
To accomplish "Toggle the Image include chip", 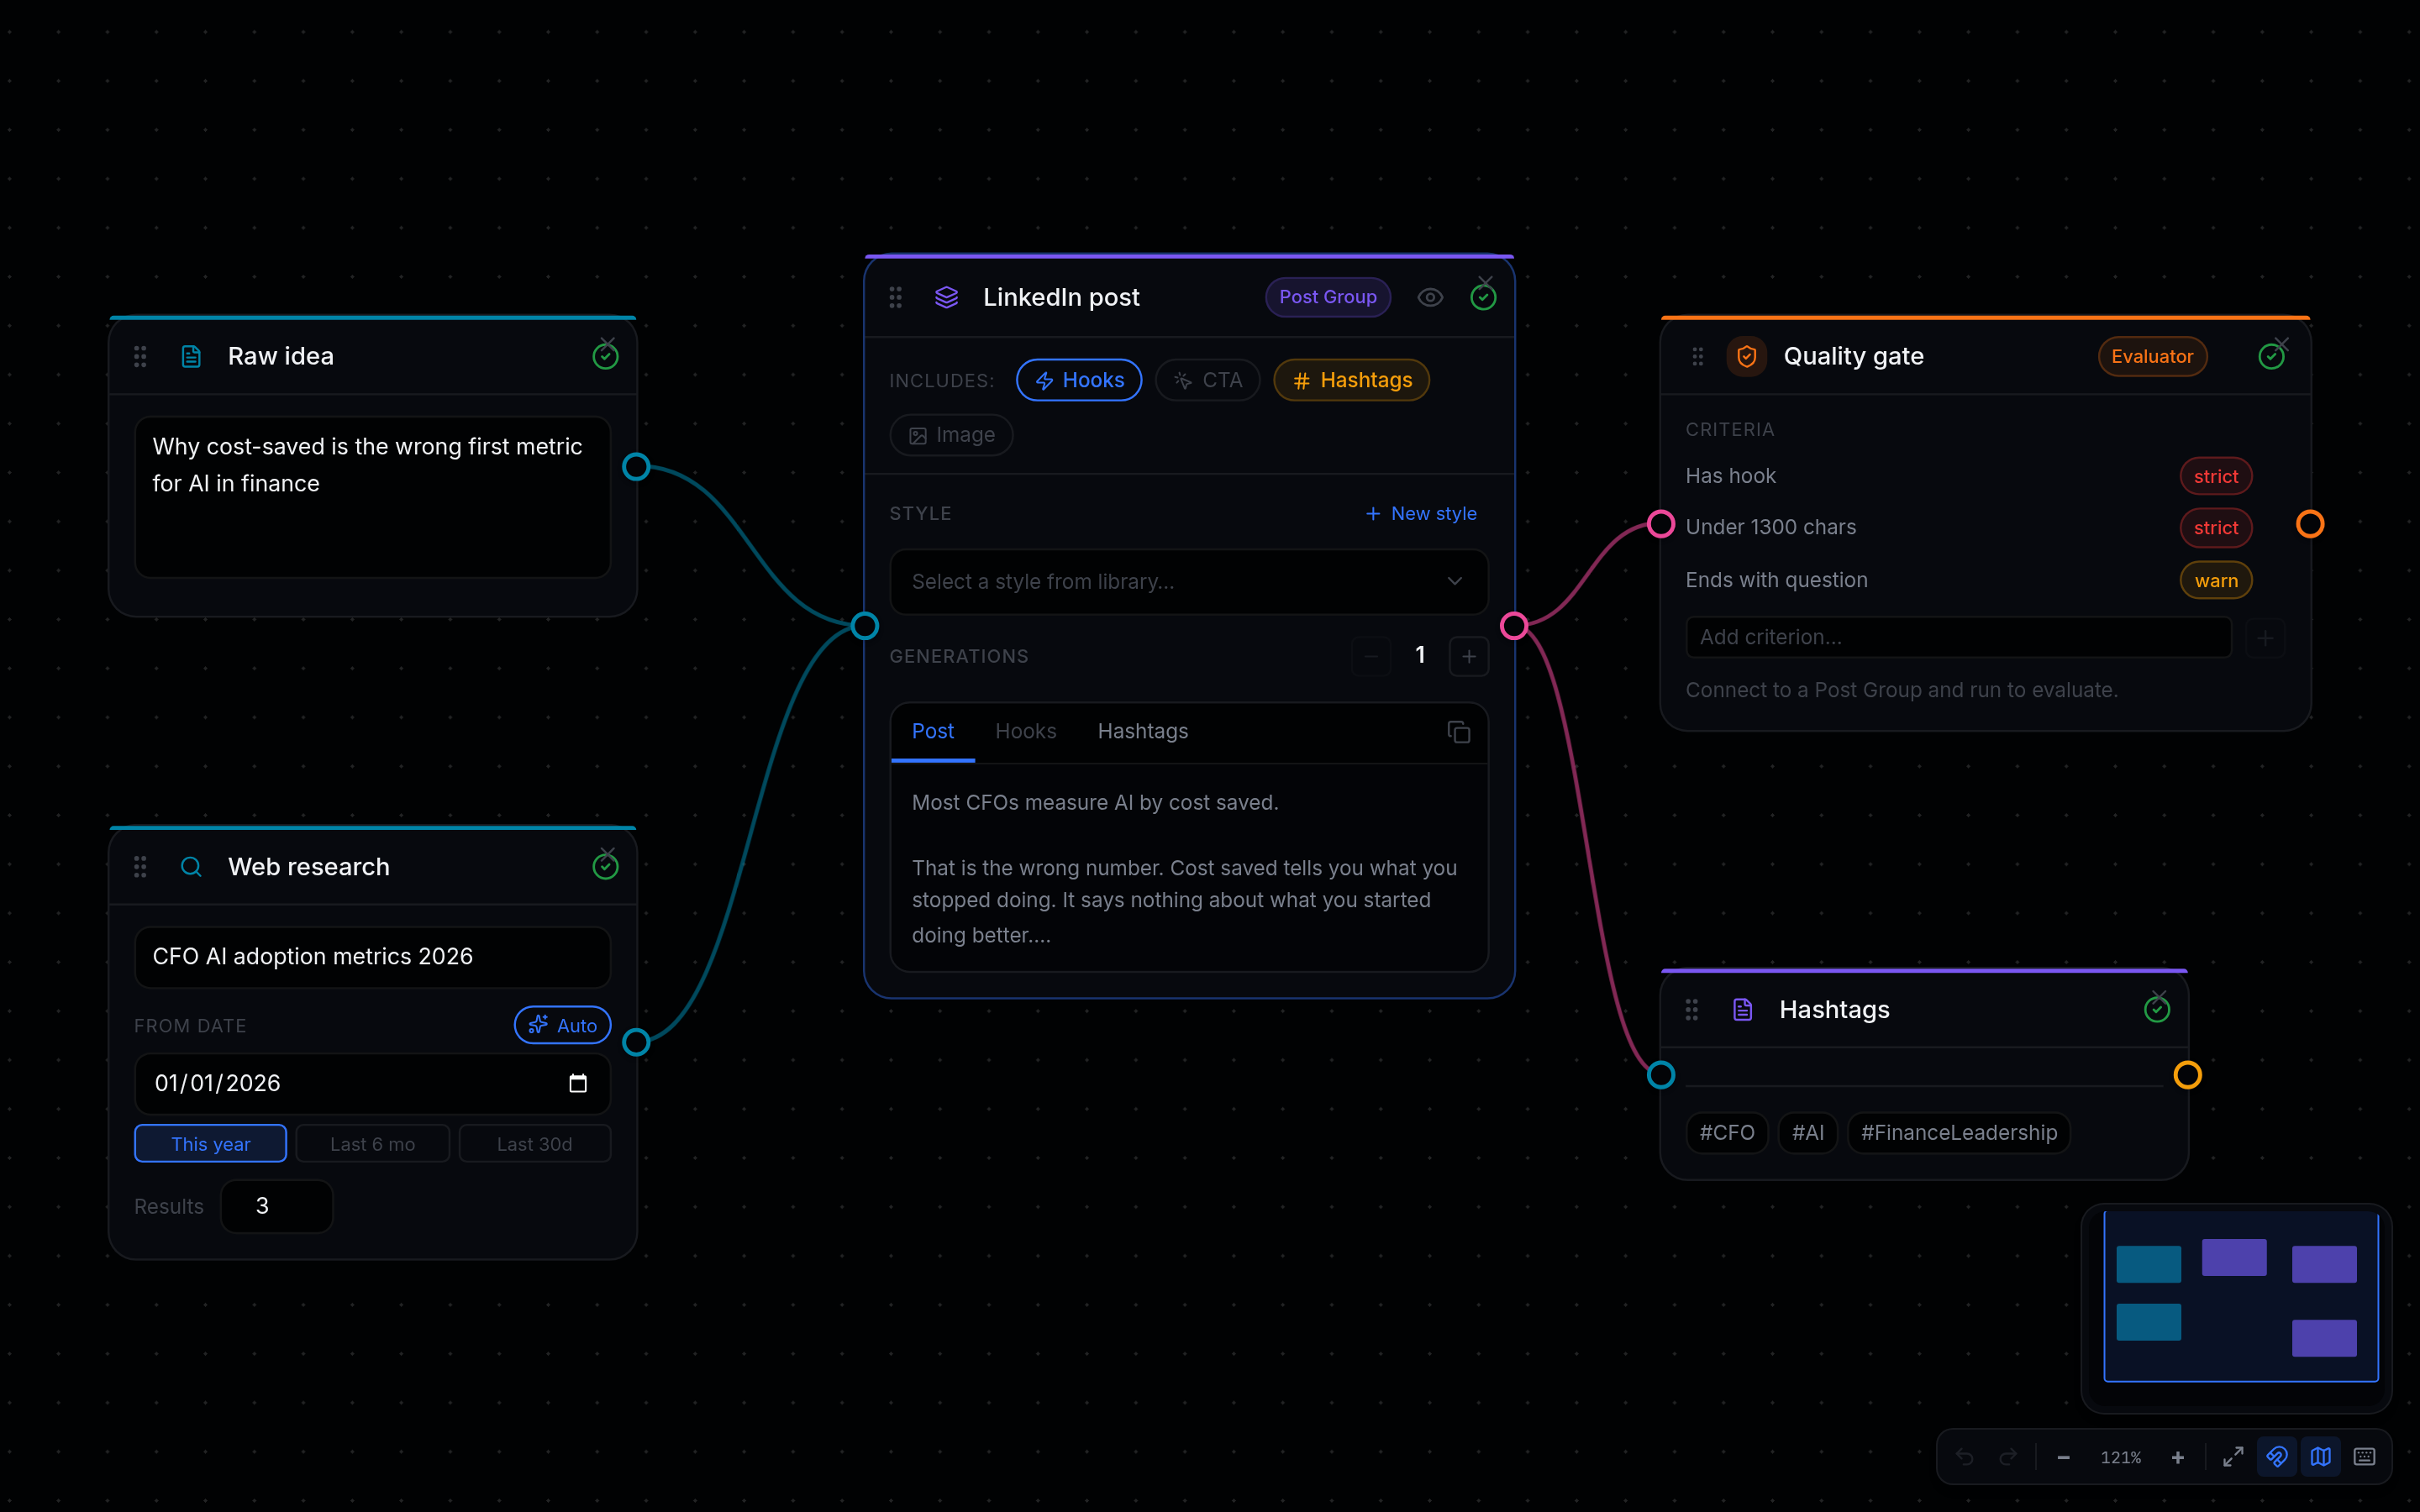I will (x=951, y=435).
